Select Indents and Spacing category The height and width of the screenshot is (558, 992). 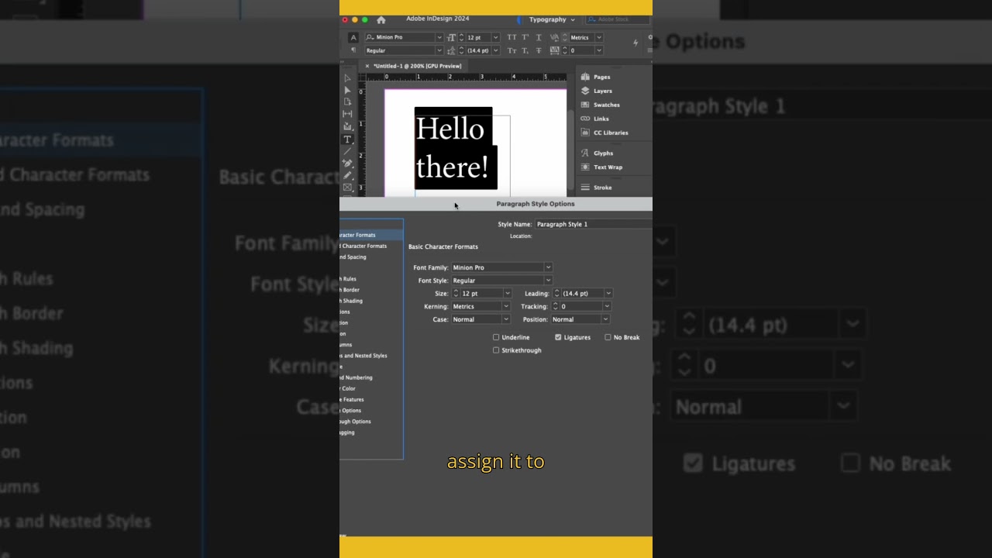click(371, 257)
